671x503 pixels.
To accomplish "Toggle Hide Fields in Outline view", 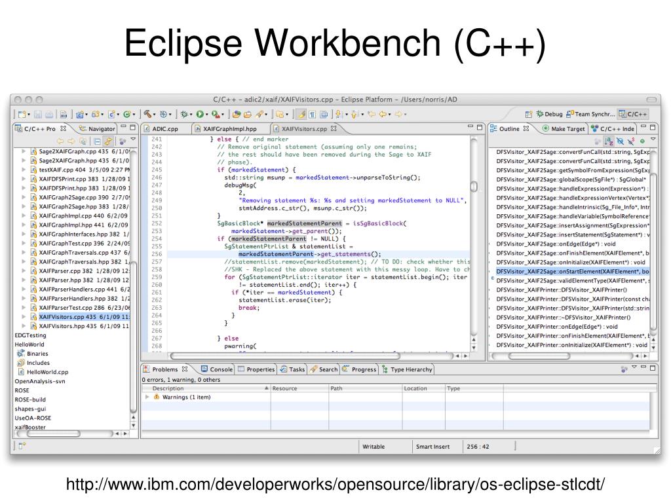I will tap(620, 141).
